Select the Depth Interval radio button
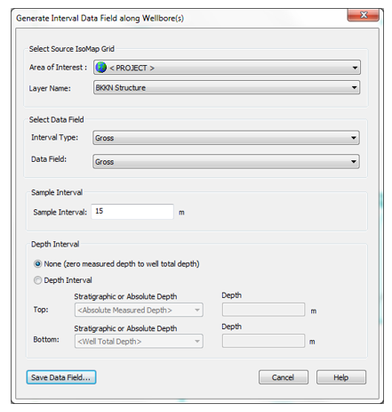 37,280
